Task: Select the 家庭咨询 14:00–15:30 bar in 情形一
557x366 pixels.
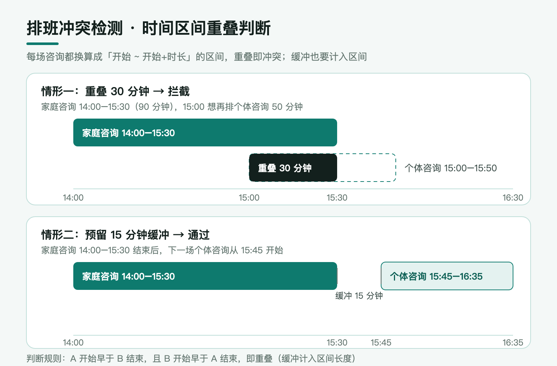Action: (x=205, y=132)
